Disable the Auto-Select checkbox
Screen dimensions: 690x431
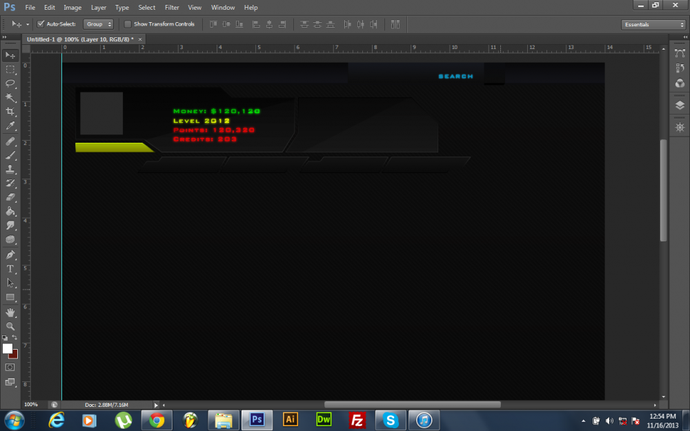point(41,24)
